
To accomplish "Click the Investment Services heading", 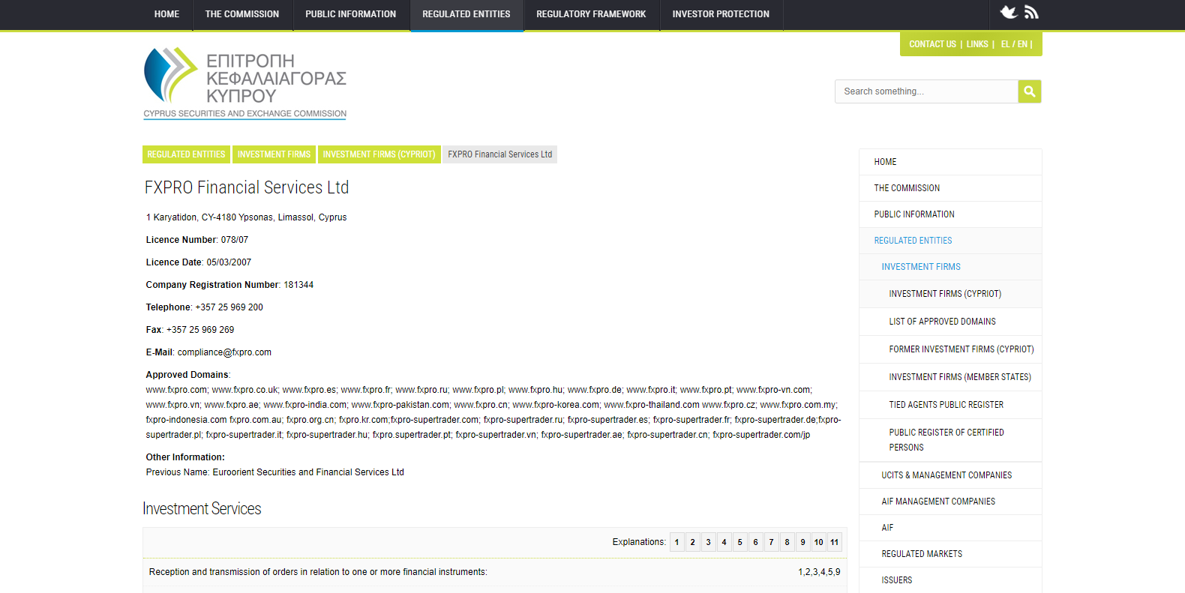I will click(202, 508).
